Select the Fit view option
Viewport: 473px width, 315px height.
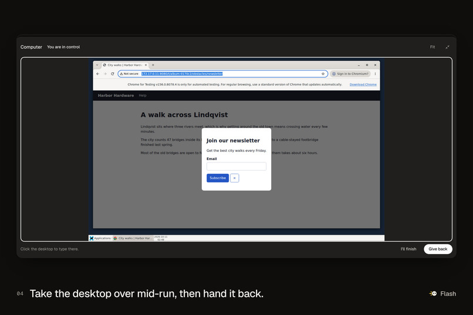click(433, 47)
